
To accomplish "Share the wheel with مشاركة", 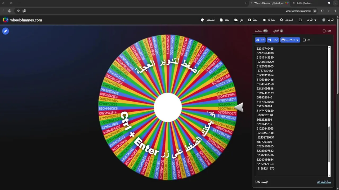I will pos(269,20).
